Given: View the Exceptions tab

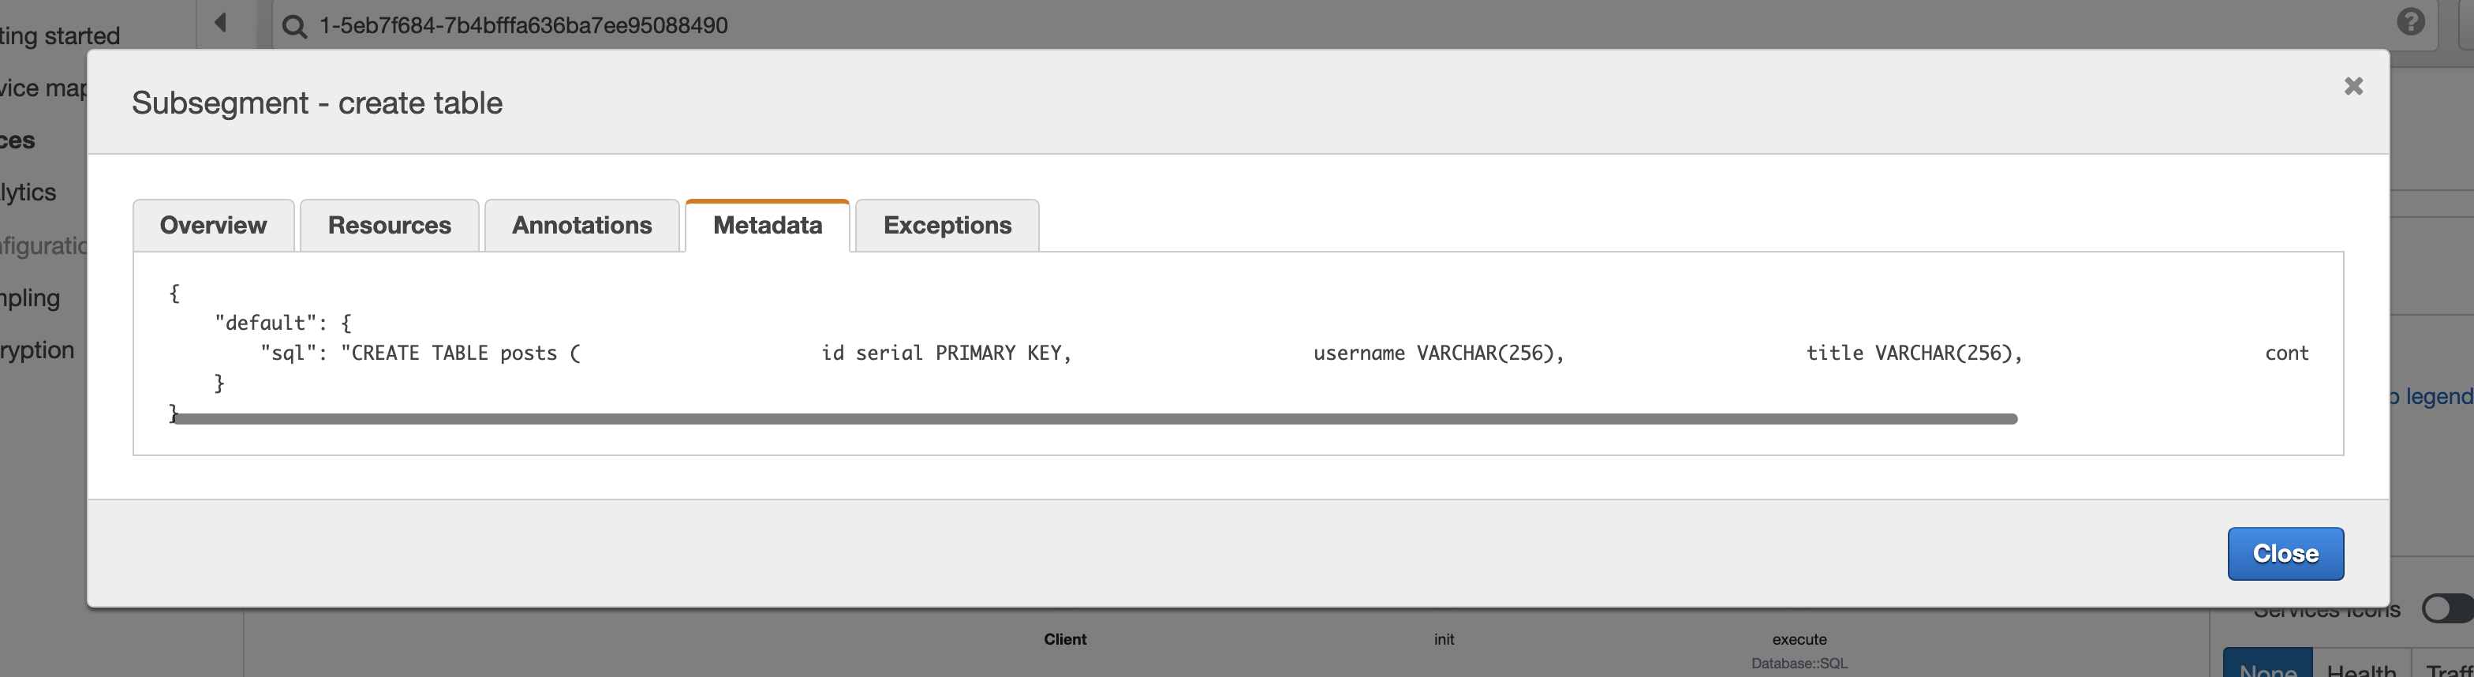Looking at the screenshot, I should pyautogui.click(x=947, y=226).
